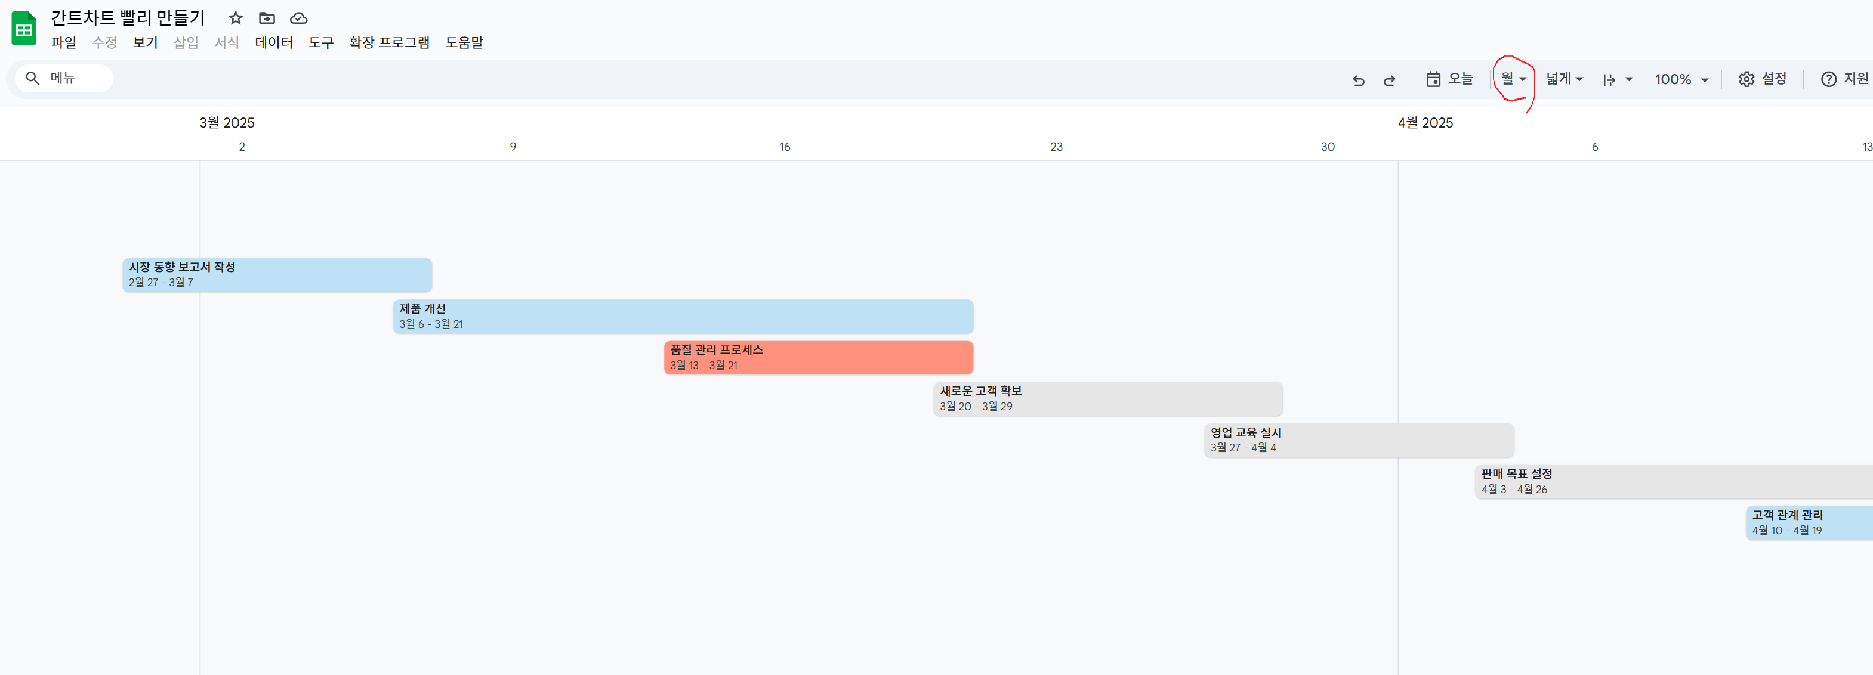Select the 영업 교육 실시 task card
Screen dimensions: 1873x675
(1360, 440)
